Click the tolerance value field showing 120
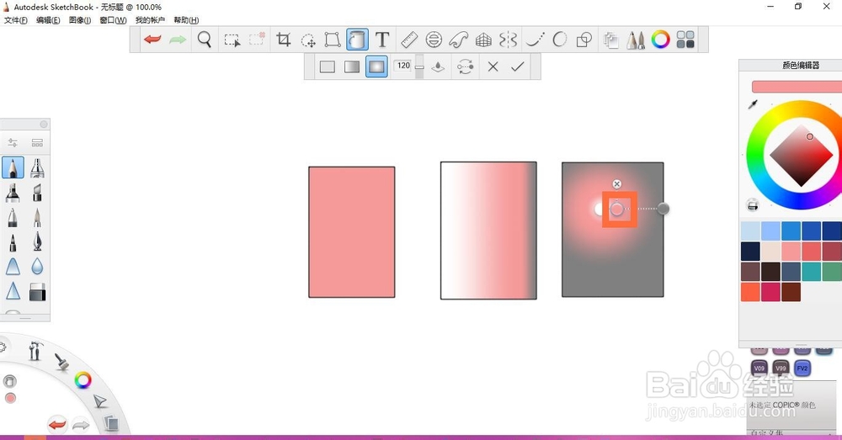842x440 pixels. [x=403, y=66]
